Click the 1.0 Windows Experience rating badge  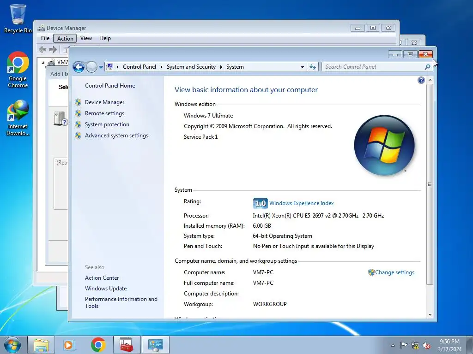point(260,203)
